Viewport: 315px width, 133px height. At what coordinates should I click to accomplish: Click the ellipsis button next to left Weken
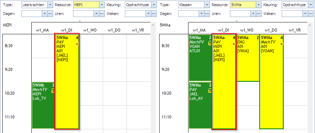[154, 14]
